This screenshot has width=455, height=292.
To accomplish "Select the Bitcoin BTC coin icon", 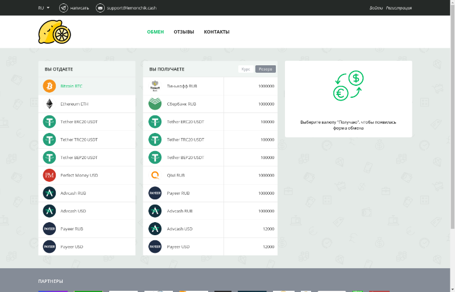I will [49, 86].
